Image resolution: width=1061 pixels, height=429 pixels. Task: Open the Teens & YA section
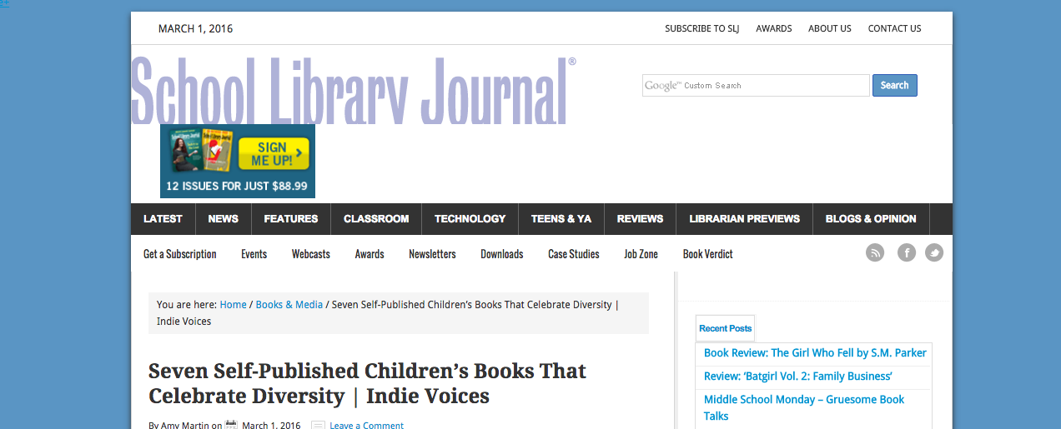(x=561, y=219)
